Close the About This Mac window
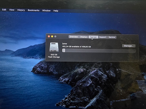This screenshot has width=146, height=109. click(49, 36)
